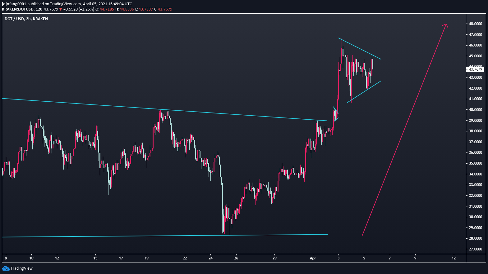Click the H:44.8836 high price value
The height and width of the screenshot is (274, 488).
(125, 9)
